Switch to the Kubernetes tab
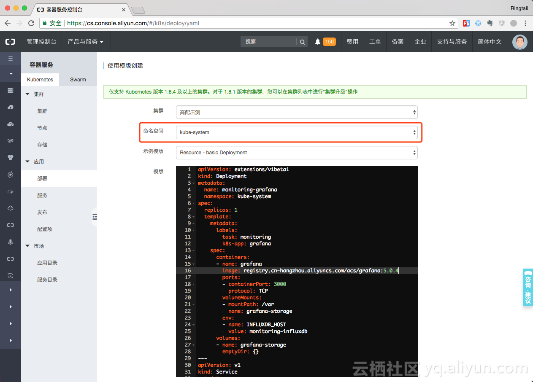Viewport: 533px width, 382px height. pyautogui.click(x=40, y=79)
